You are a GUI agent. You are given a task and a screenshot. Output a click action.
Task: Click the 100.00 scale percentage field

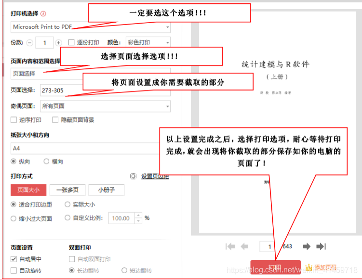[121, 218]
